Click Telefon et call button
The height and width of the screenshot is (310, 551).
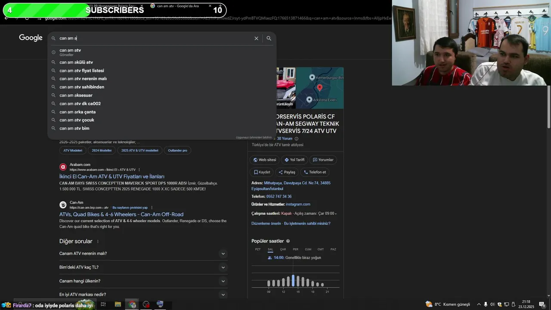(x=315, y=172)
